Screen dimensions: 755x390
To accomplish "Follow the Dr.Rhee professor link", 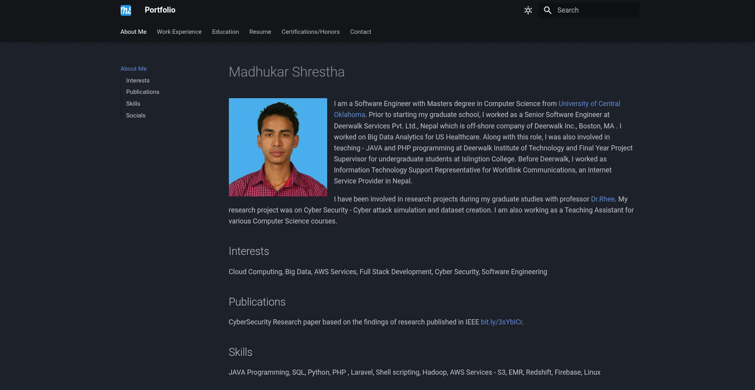I will pos(602,199).
